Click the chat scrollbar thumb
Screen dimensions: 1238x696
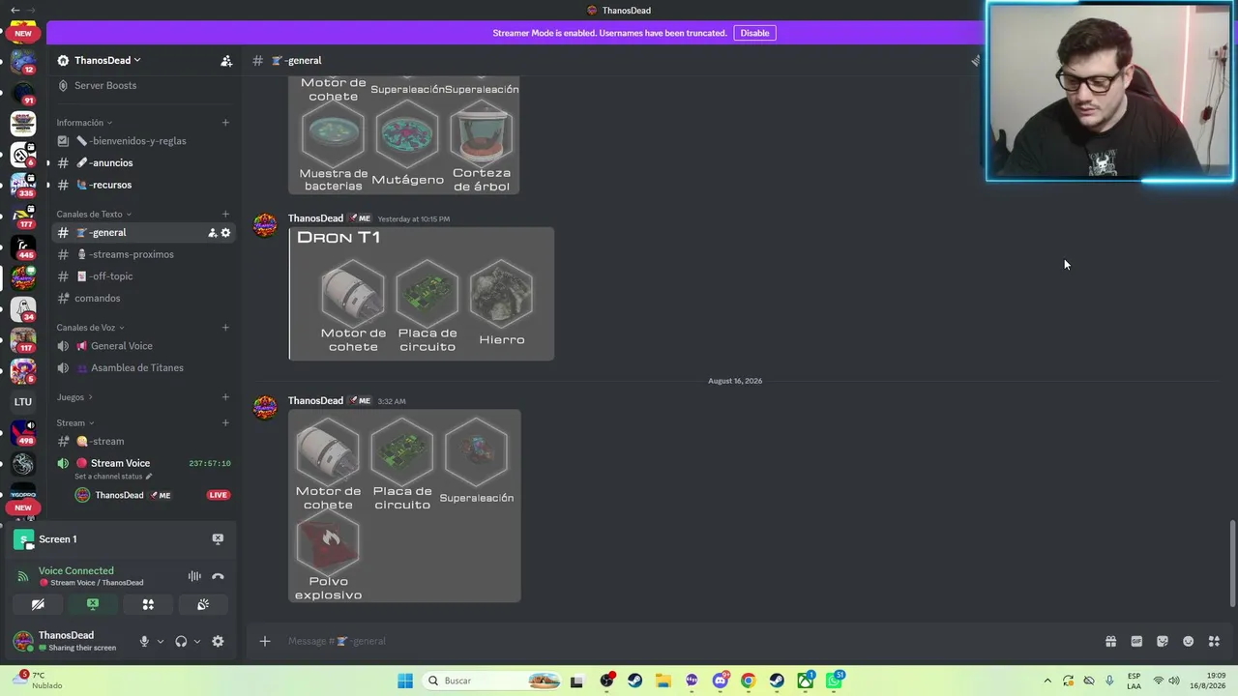pos(1232,564)
